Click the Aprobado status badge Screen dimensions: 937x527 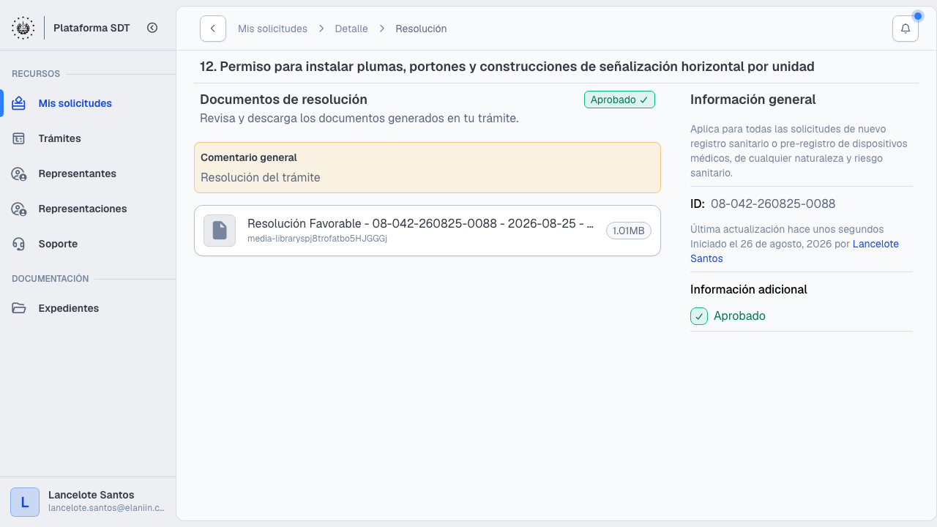point(619,100)
